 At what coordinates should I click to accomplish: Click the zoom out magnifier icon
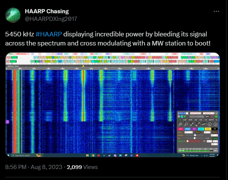[186, 124]
